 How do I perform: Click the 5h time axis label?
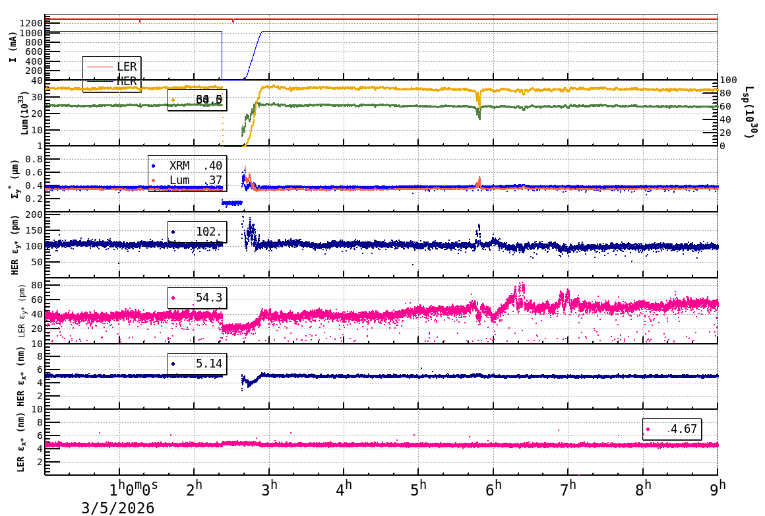tap(418, 489)
